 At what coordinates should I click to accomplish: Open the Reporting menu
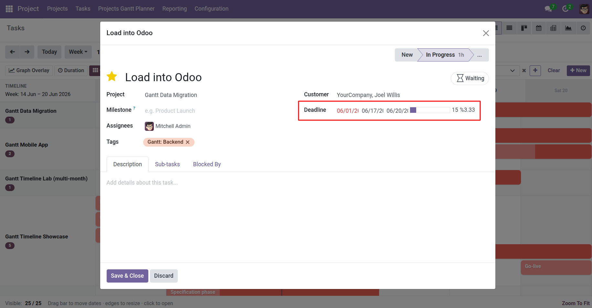(174, 9)
